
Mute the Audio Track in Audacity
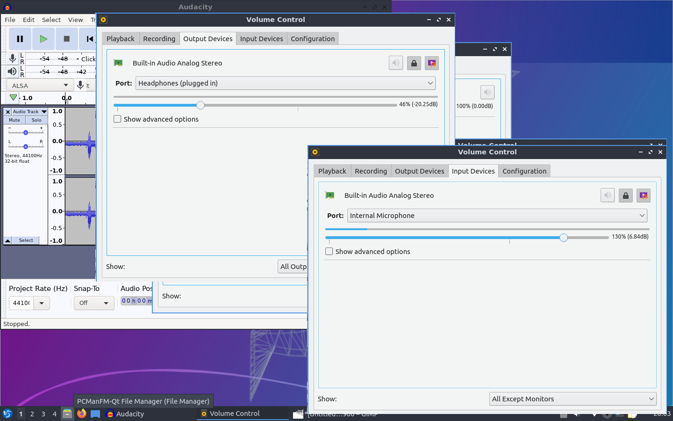coord(14,120)
